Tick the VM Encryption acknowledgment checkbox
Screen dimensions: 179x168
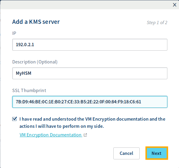point(15,119)
